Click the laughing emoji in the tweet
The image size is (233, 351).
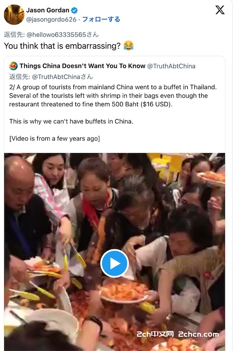click(x=129, y=46)
